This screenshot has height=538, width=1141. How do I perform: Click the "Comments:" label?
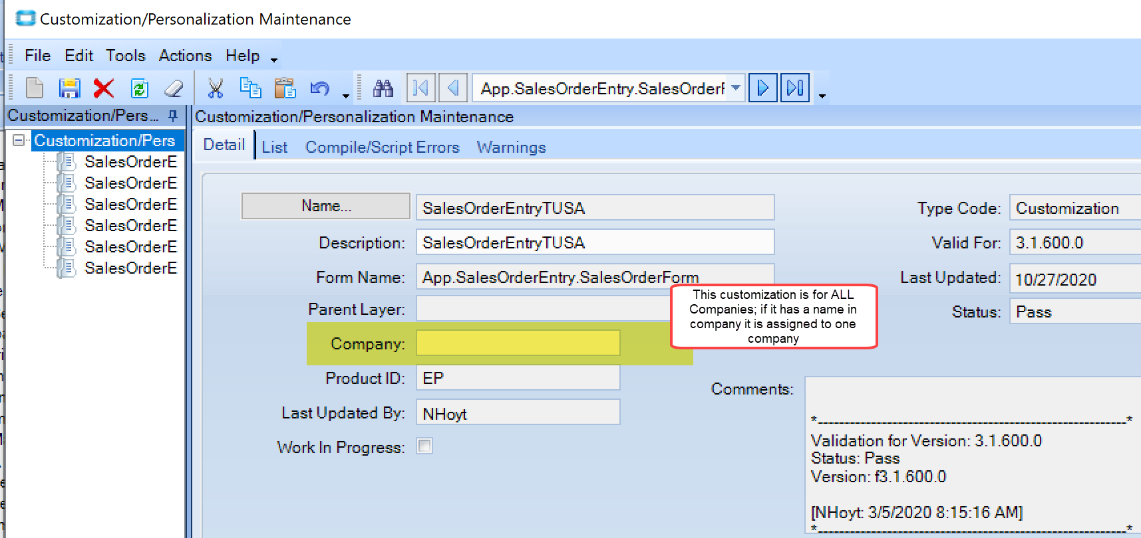752,389
